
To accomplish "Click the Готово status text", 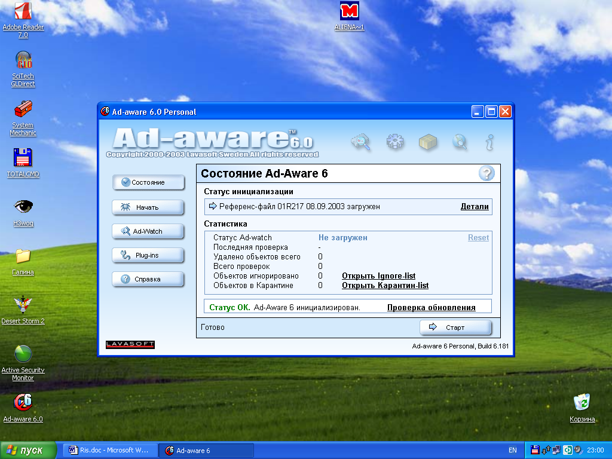I will point(213,327).
